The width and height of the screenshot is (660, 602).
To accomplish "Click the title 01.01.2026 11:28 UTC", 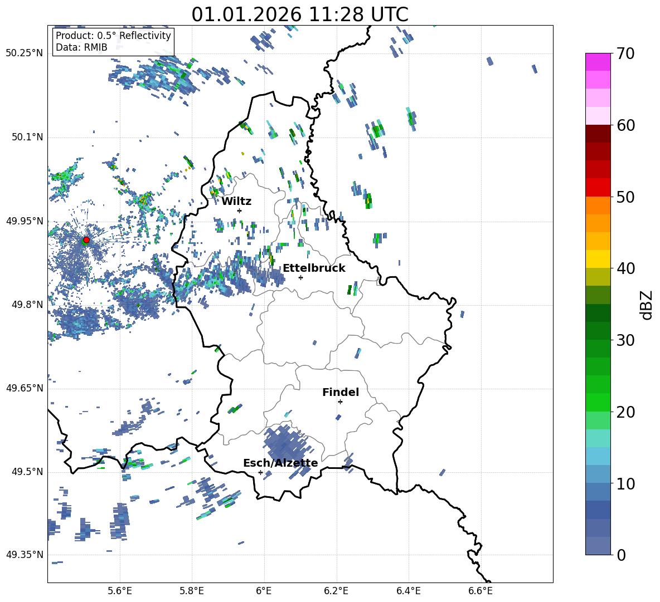I will (x=300, y=14).
